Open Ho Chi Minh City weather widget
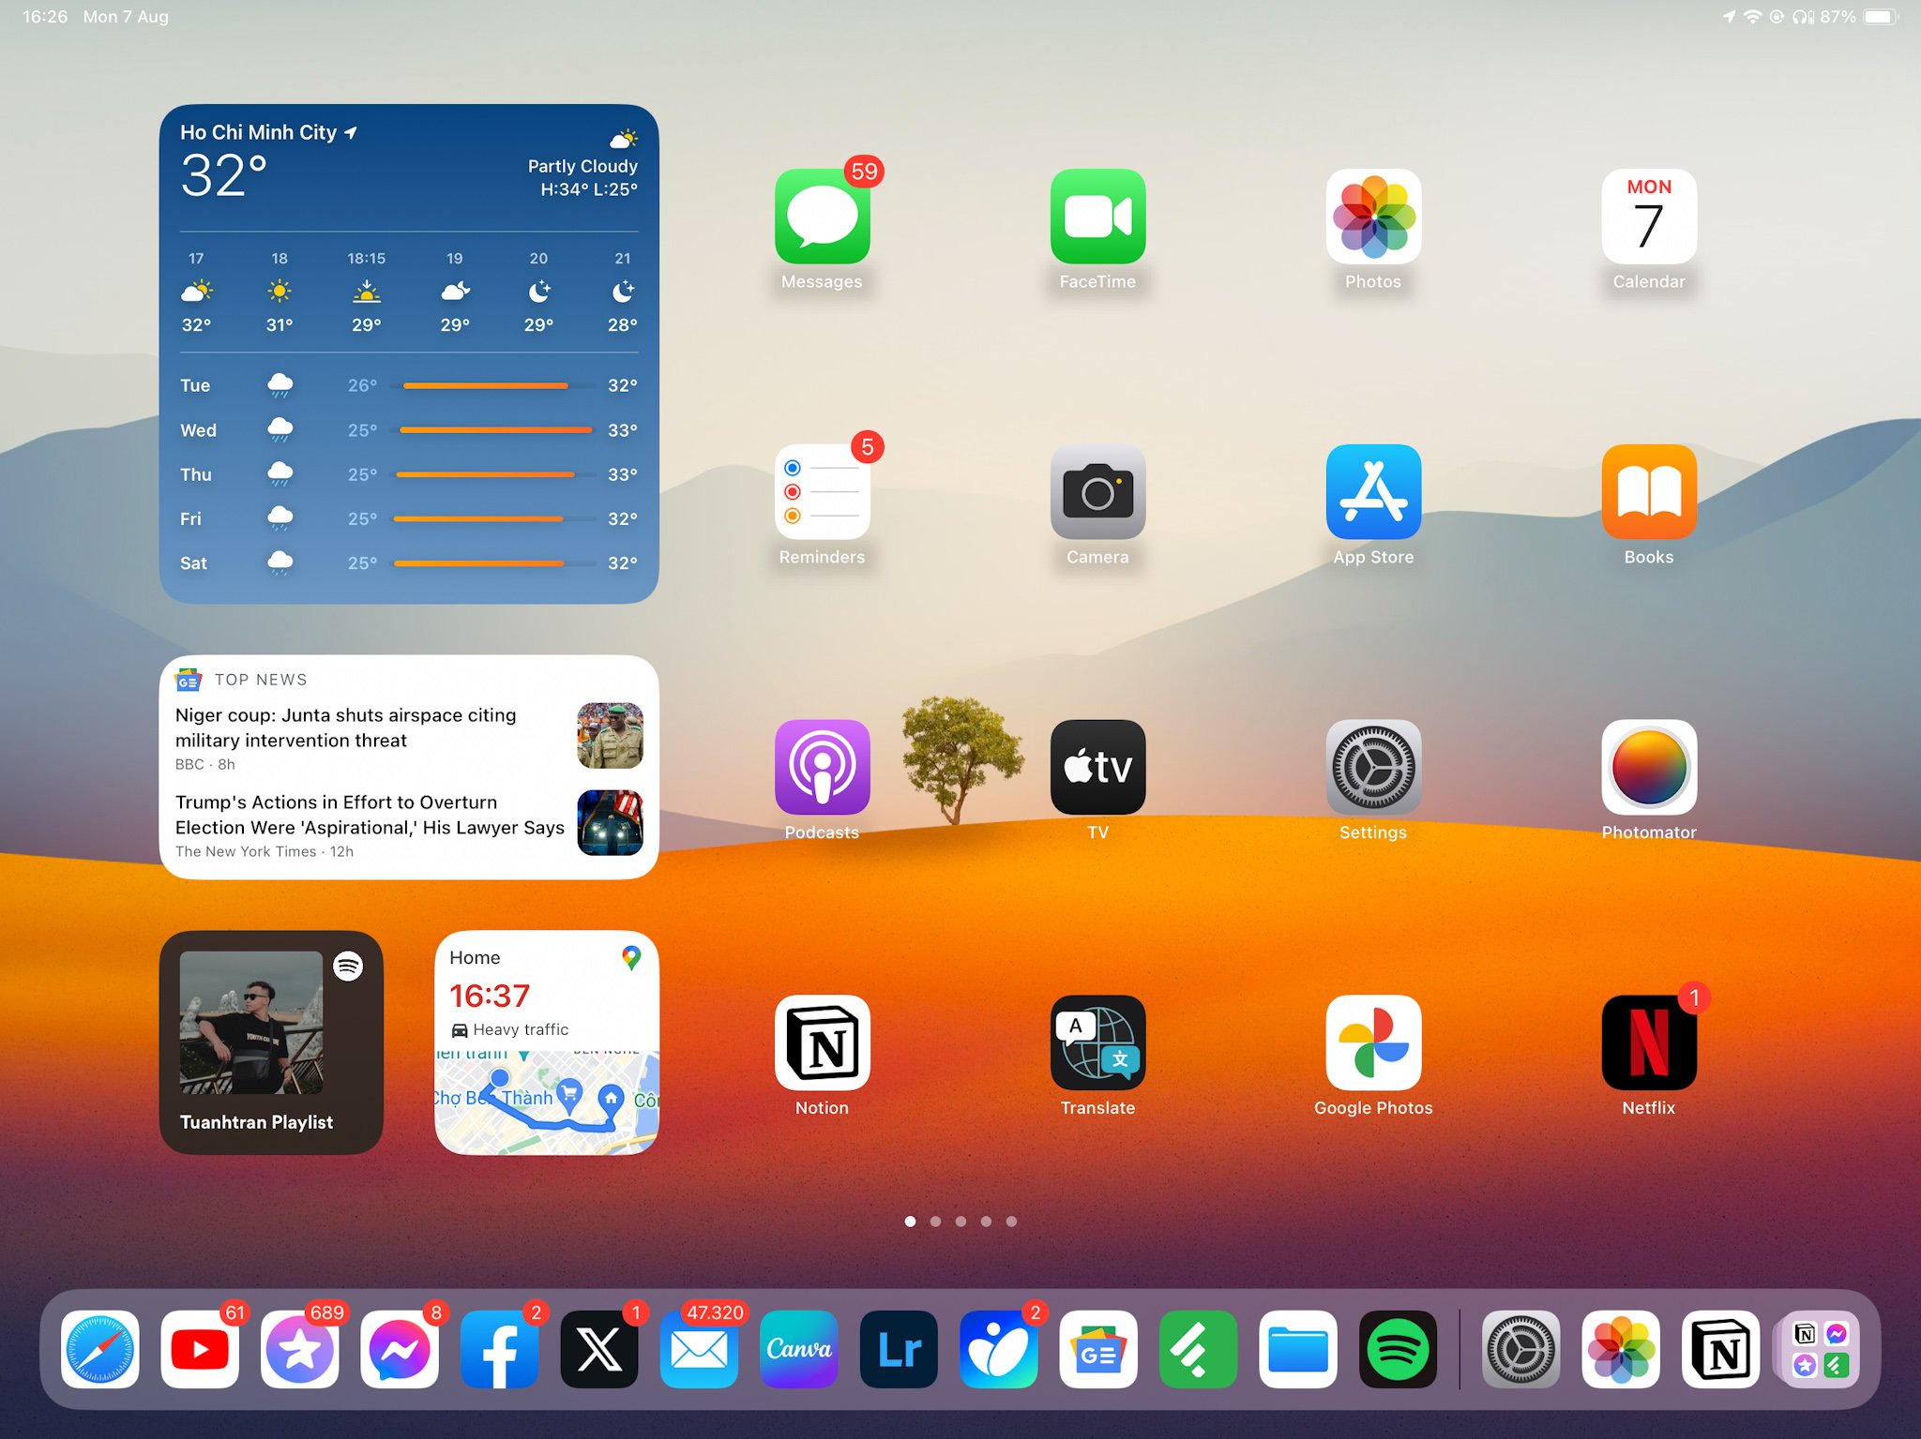This screenshot has width=1921, height=1439. [x=409, y=353]
